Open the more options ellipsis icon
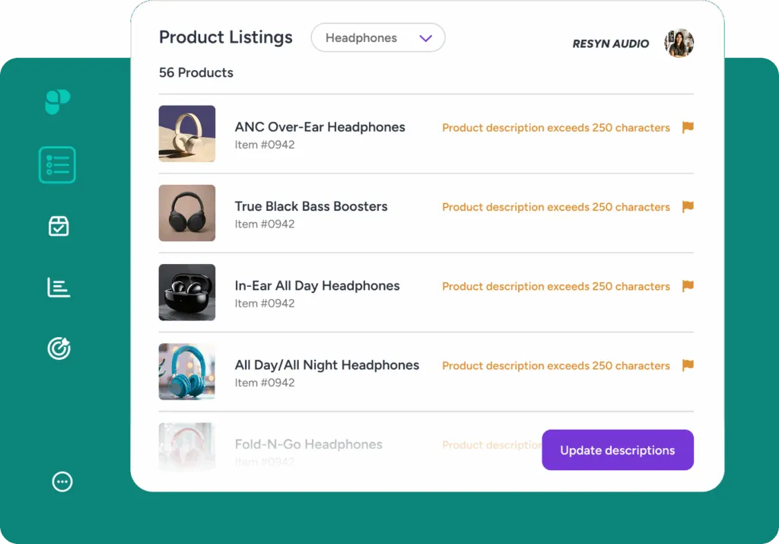 click(x=62, y=482)
